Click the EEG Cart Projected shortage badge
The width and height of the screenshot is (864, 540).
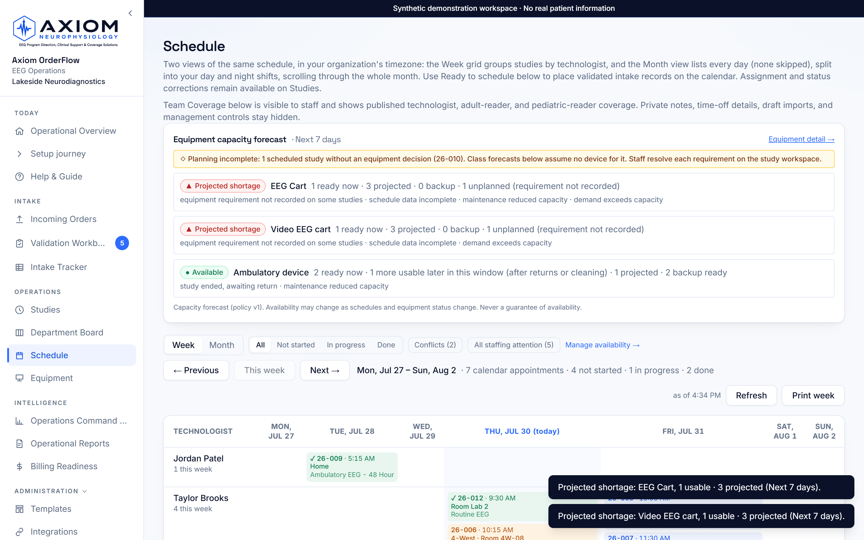point(223,186)
